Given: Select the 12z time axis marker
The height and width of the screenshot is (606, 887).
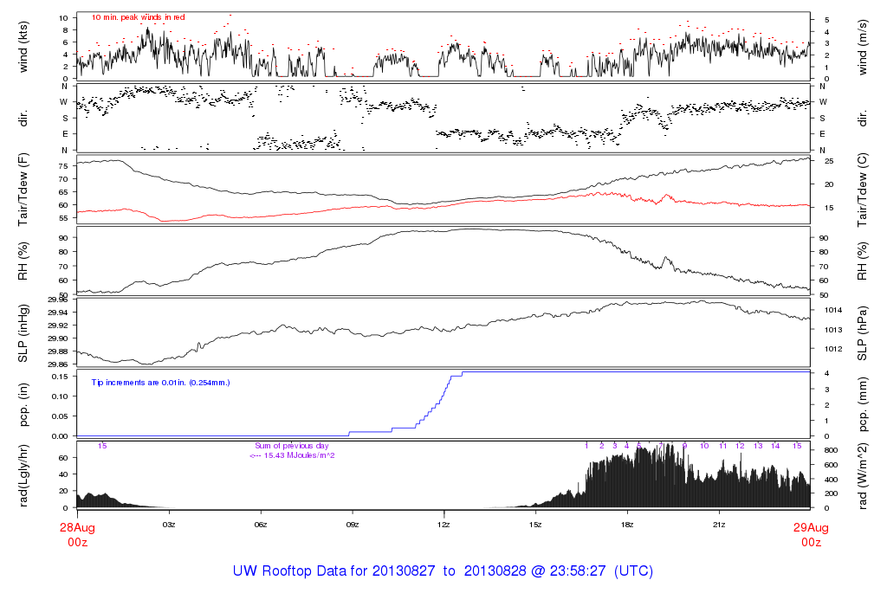Looking at the screenshot, I should coord(443,525).
